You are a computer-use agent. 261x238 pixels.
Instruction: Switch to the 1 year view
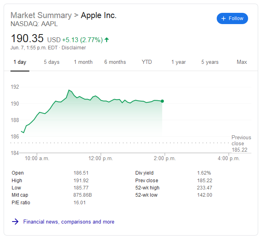[x=178, y=62]
